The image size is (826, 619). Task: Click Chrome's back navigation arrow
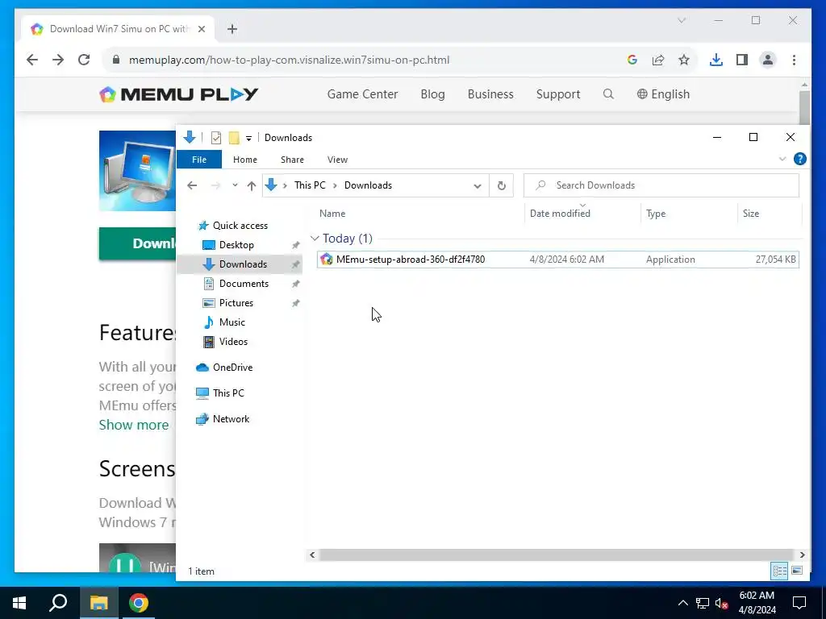32,60
